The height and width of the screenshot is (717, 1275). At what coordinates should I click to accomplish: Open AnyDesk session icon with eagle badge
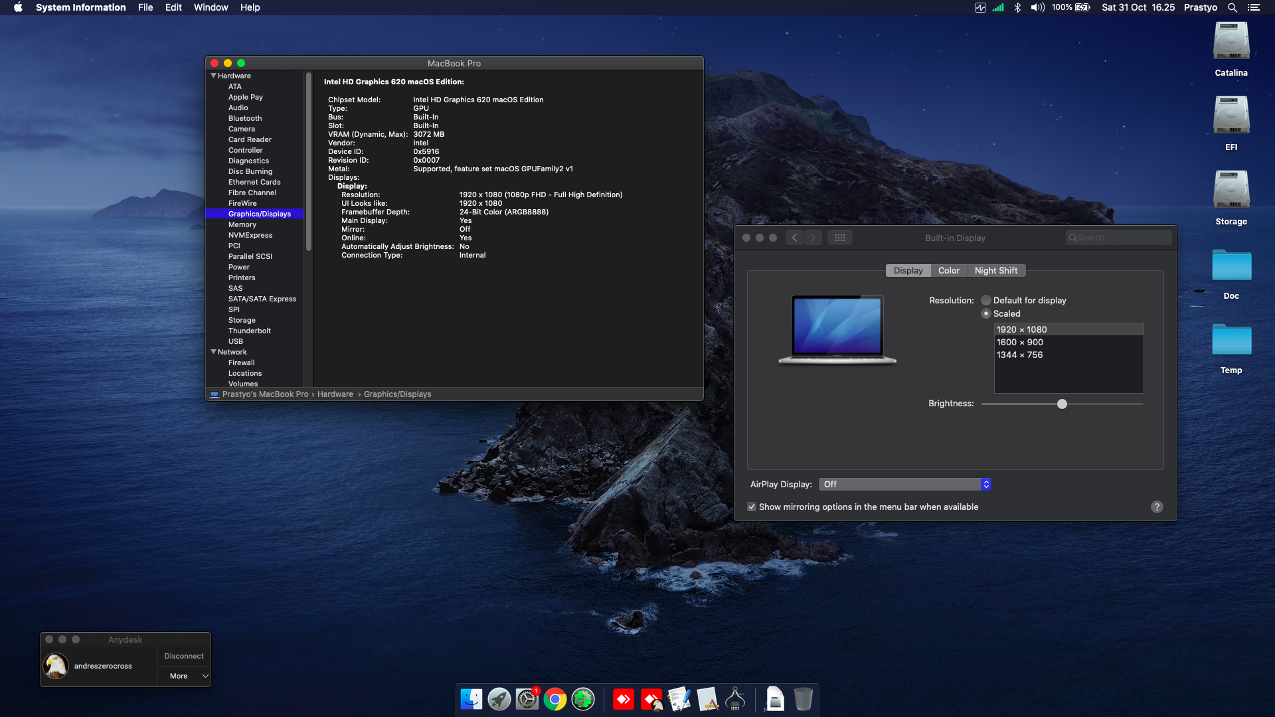[x=651, y=699]
